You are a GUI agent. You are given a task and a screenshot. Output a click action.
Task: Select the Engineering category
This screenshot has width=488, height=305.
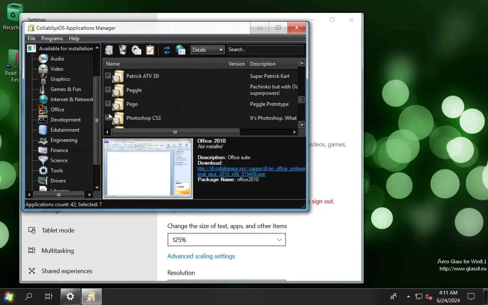pos(64,140)
